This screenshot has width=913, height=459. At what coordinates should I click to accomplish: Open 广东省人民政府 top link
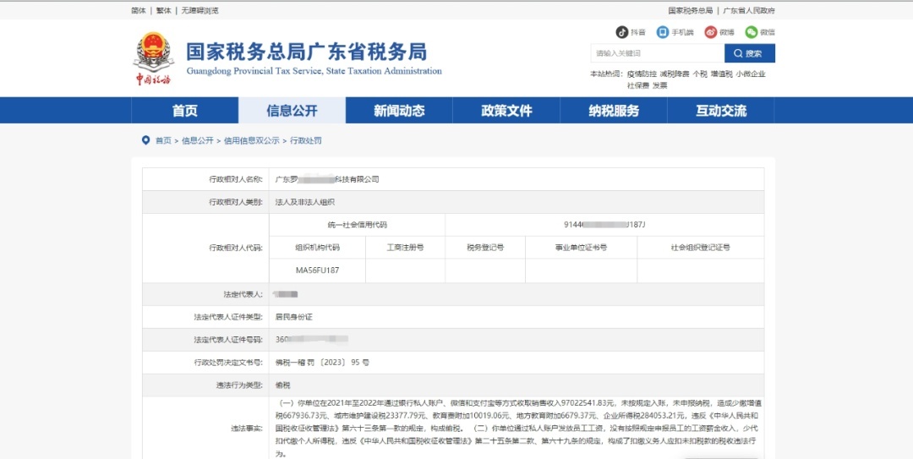click(749, 10)
